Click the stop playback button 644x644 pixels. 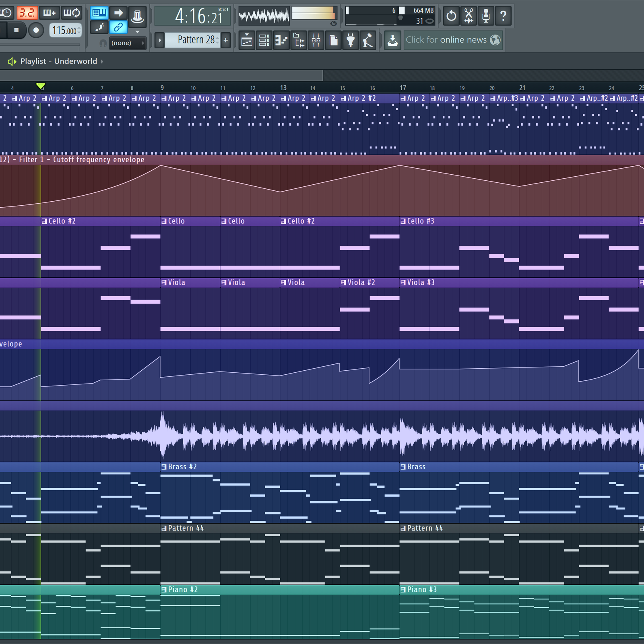(x=17, y=30)
